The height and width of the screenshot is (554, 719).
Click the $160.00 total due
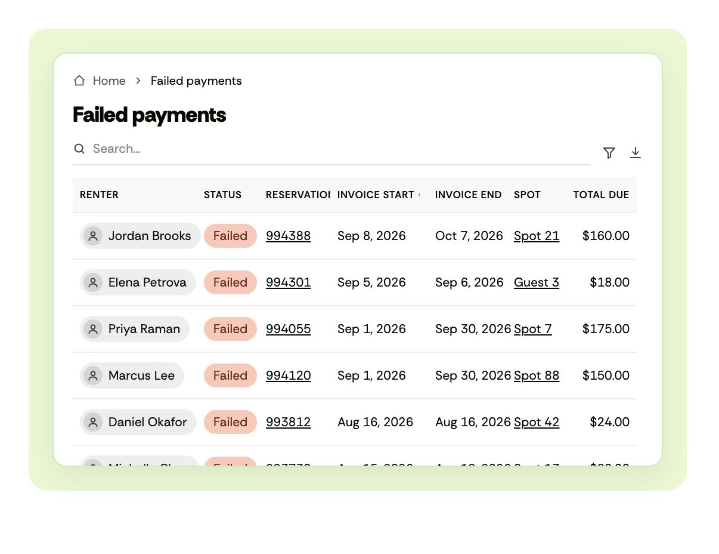[606, 236]
